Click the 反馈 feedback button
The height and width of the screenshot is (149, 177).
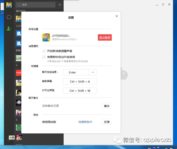[x=107, y=122]
